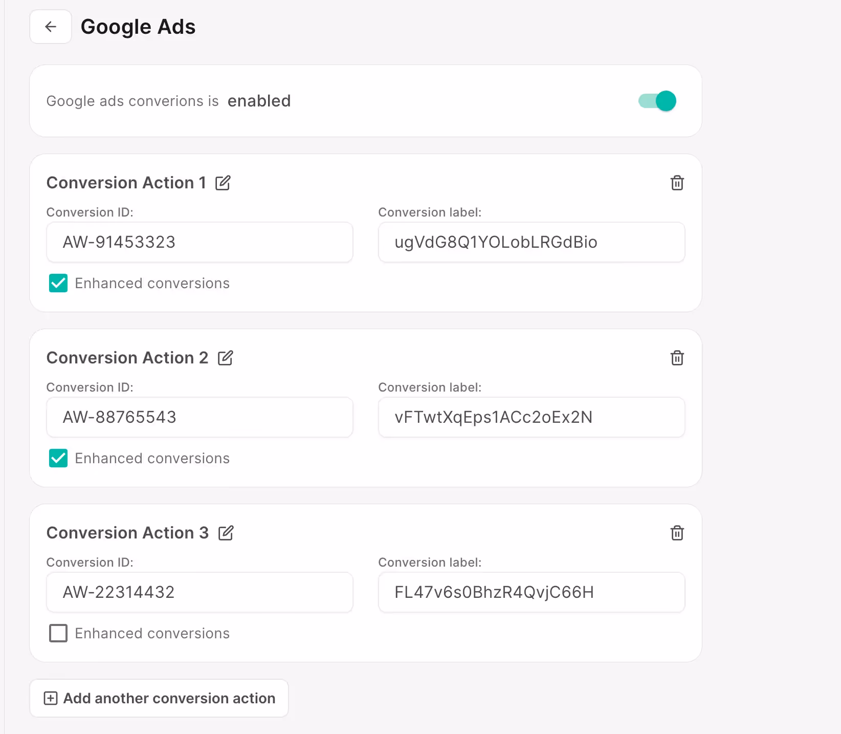
Task: Rename Conversion Action 2 via pencil icon
Action: tap(226, 358)
